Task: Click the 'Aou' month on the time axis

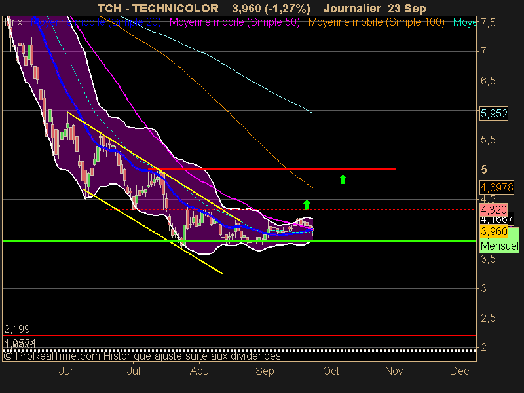Action: (x=199, y=371)
